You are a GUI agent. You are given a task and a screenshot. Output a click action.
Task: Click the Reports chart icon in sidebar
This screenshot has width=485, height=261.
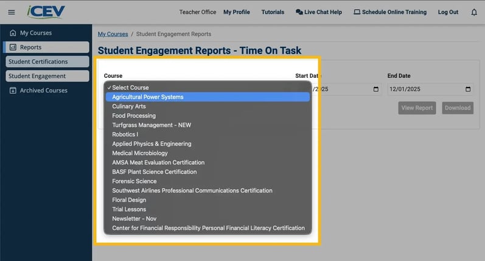click(13, 47)
